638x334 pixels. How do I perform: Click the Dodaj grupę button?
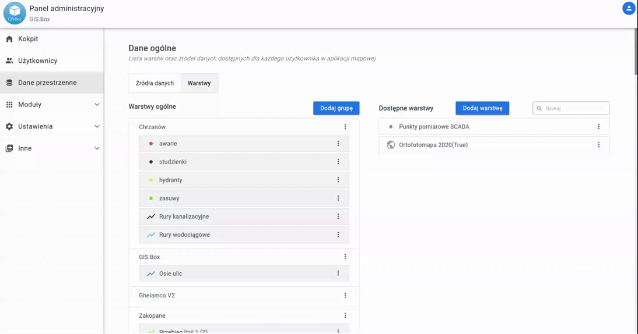point(336,108)
